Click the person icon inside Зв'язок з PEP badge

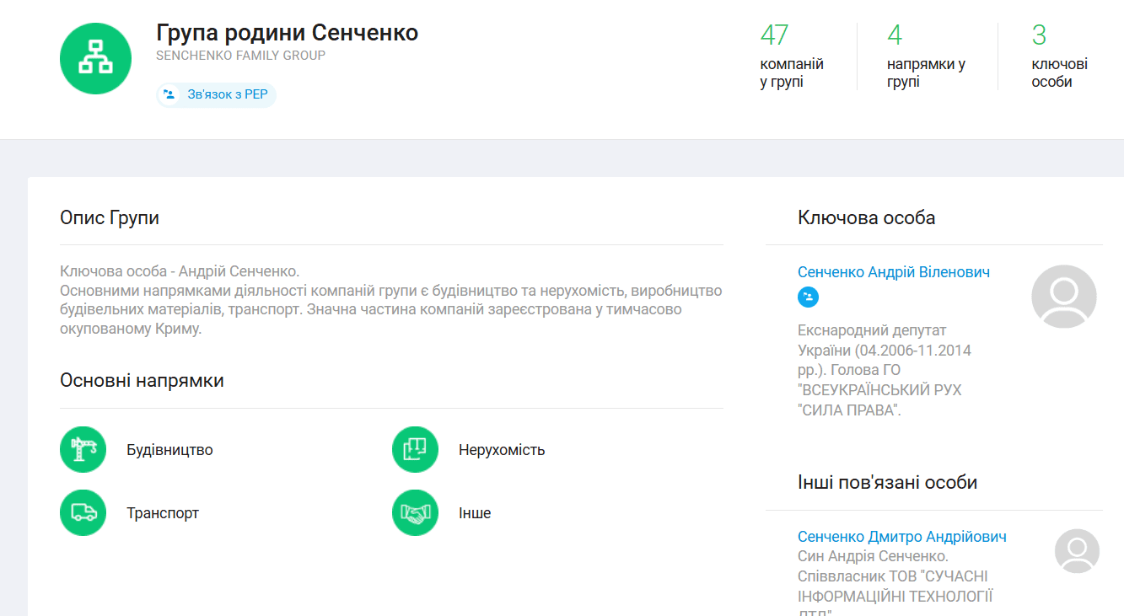169,94
